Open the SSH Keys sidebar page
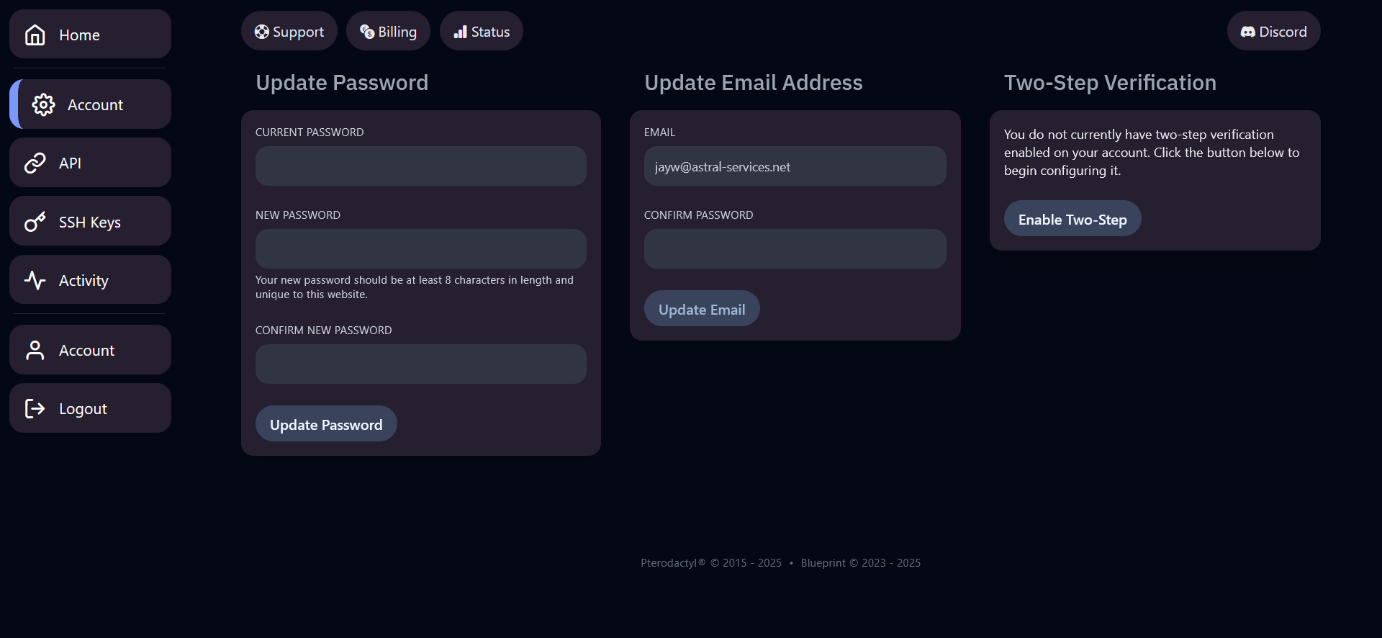The width and height of the screenshot is (1382, 638). [90, 222]
